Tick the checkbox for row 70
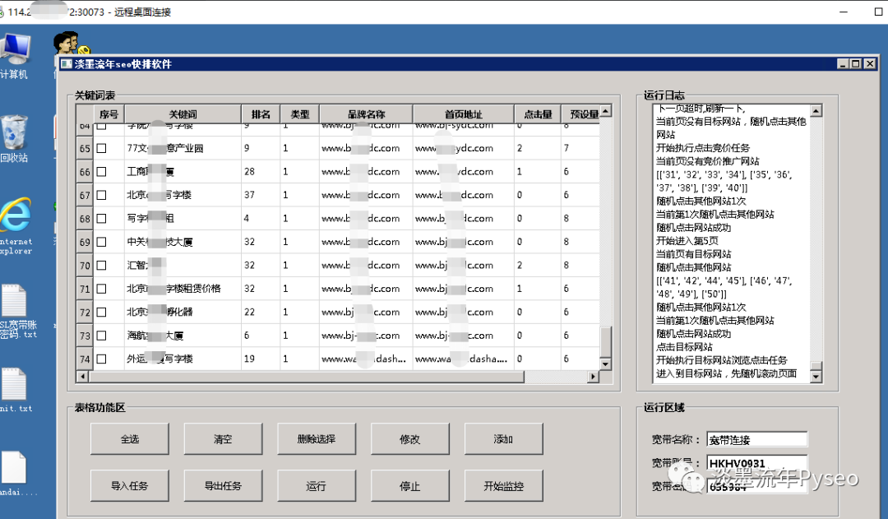 coord(101,265)
